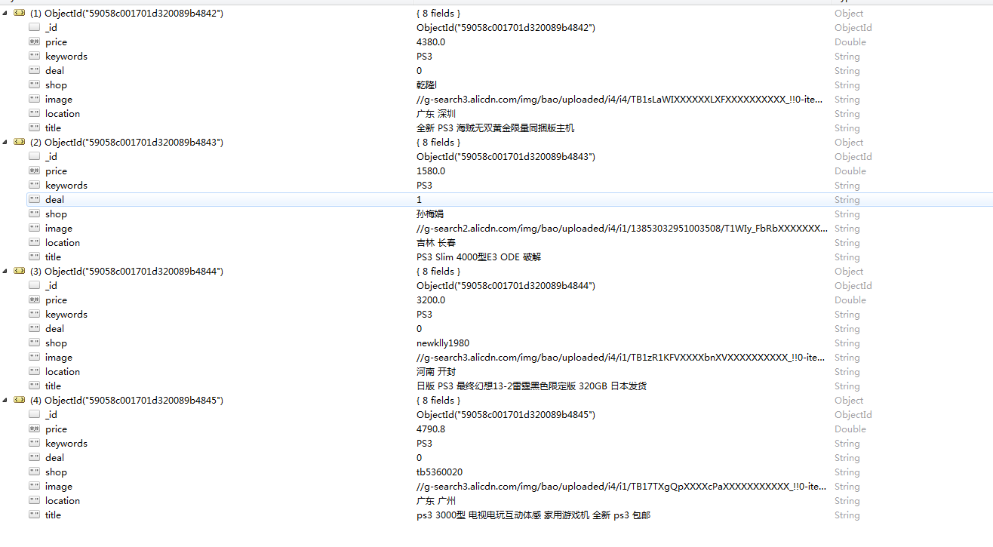The height and width of the screenshot is (547, 993).
Task: Click the field icon for title PS3 Slim 4000型E3
Action: (x=34, y=257)
